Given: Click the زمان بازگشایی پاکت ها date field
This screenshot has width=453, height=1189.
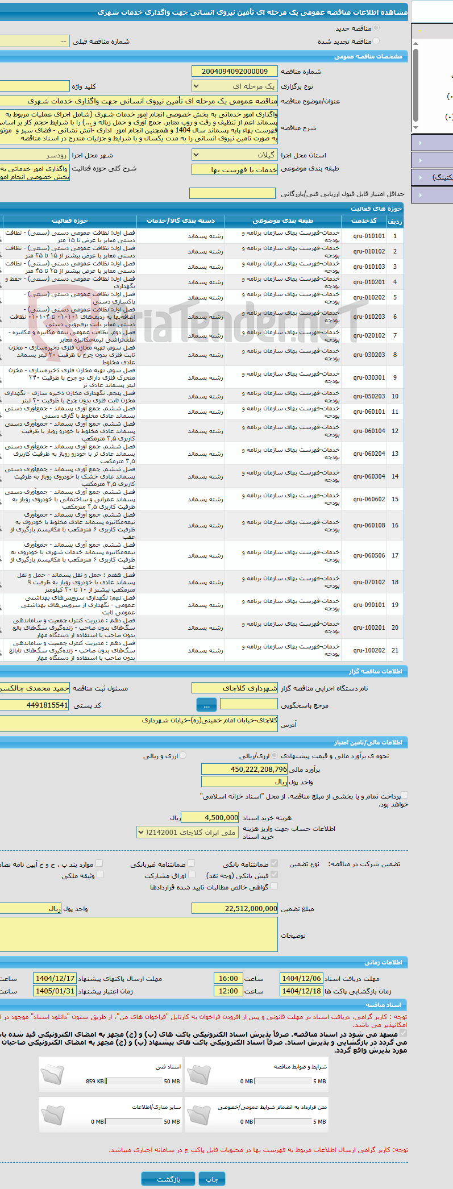Looking at the screenshot, I should point(301,991).
